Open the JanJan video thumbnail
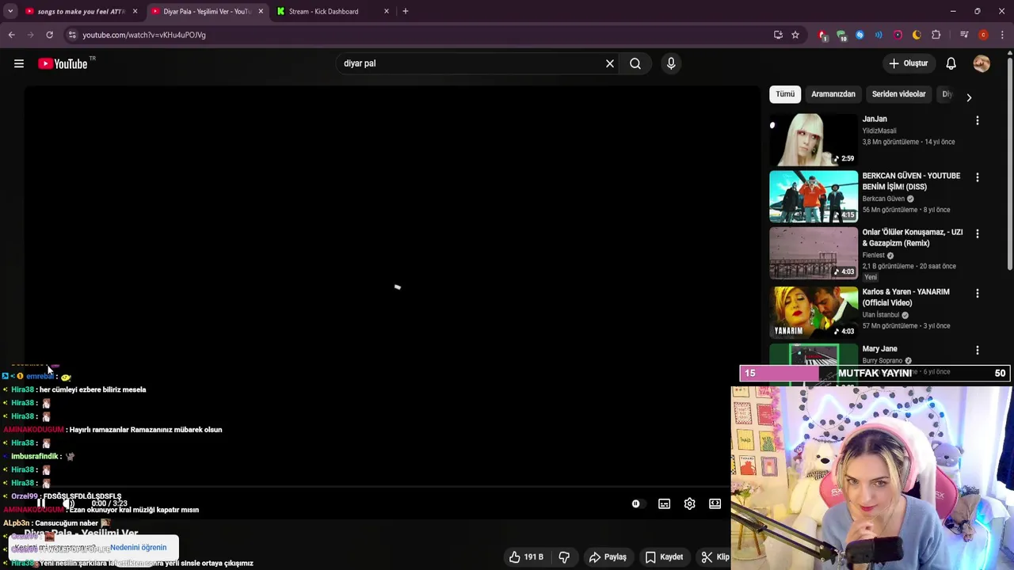The height and width of the screenshot is (570, 1014). [814, 140]
